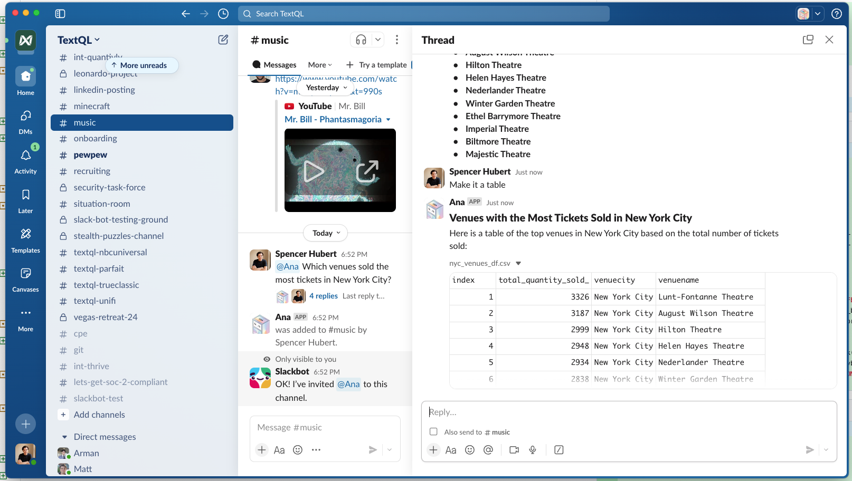This screenshot has width=852, height=481.
Task: Open send options dropdown in thread reply
Action: [x=826, y=450]
